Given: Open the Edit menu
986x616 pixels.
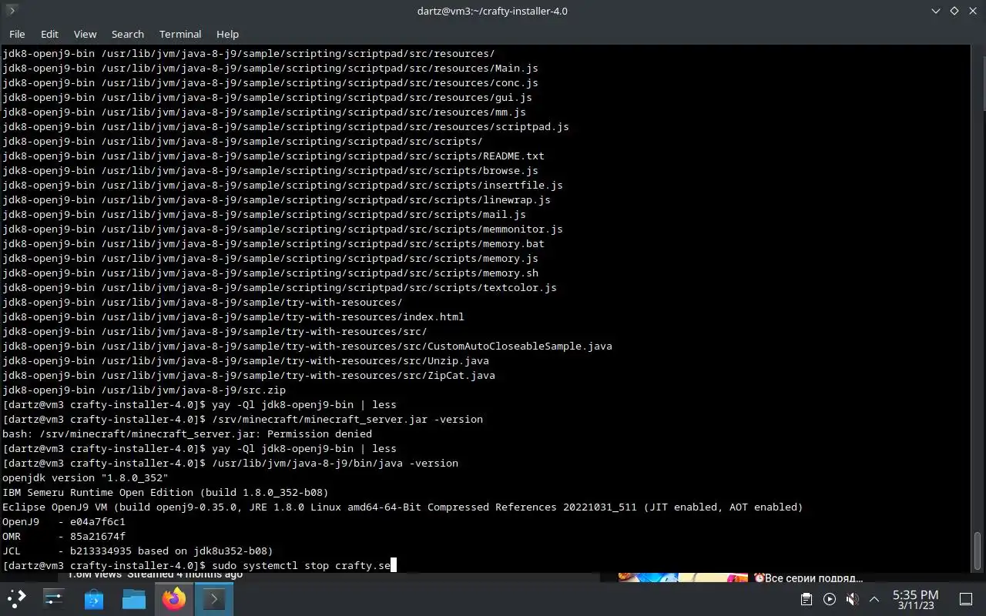Looking at the screenshot, I should (x=49, y=34).
